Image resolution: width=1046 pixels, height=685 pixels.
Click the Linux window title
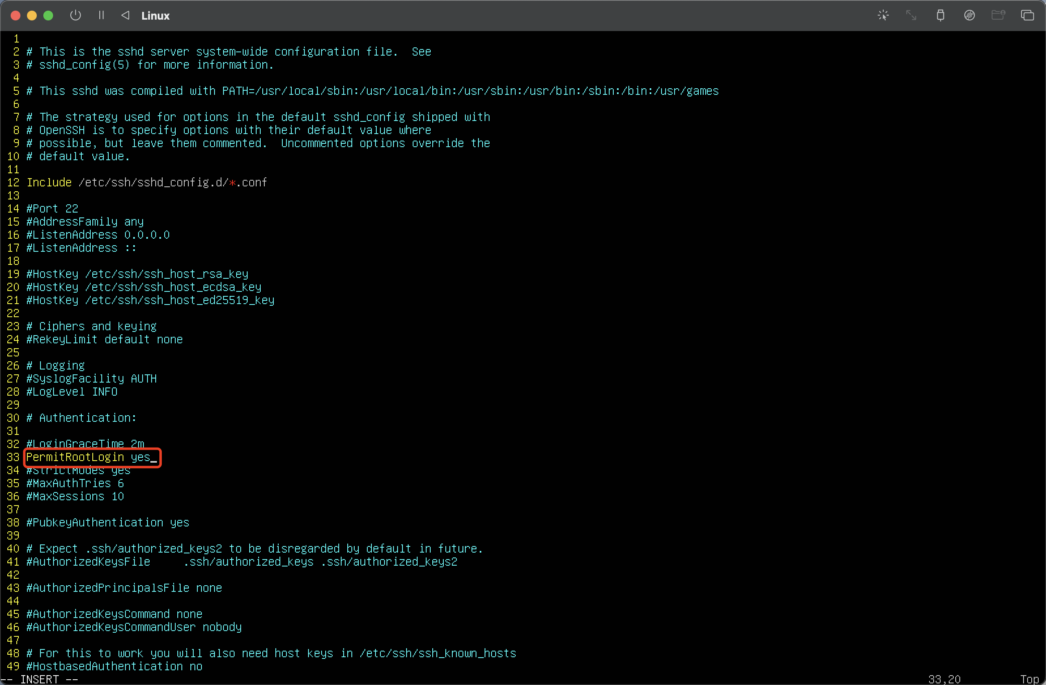click(x=155, y=16)
